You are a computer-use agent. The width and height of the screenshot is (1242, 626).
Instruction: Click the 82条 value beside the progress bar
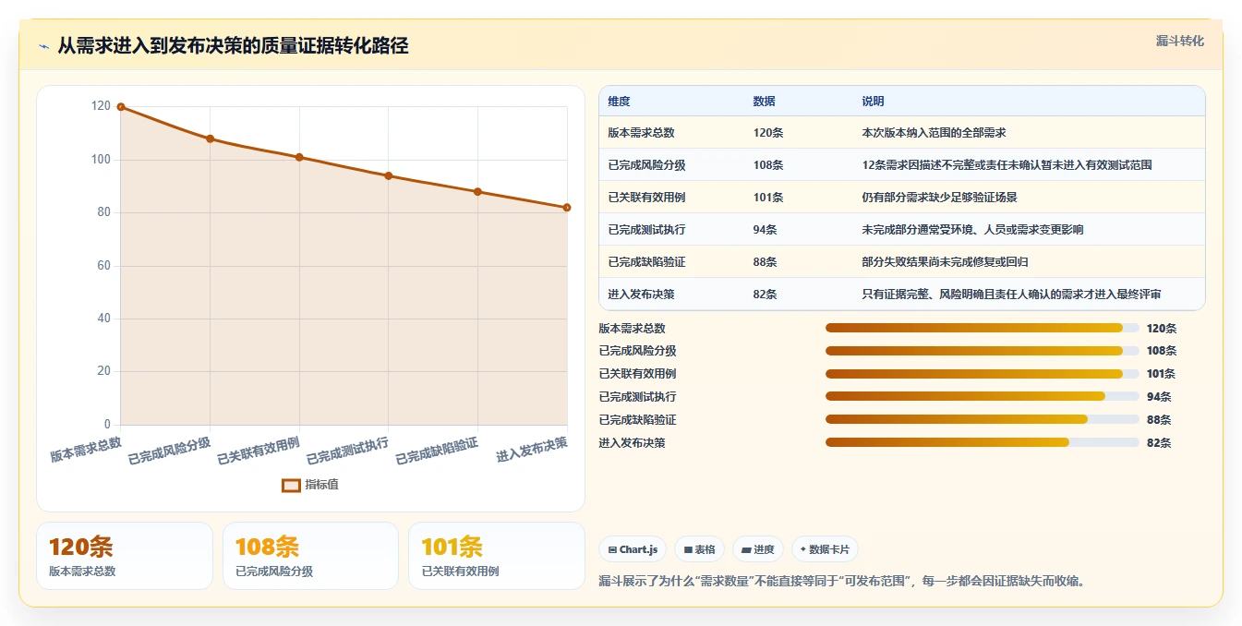pyautogui.click(x=1159, y=443)
